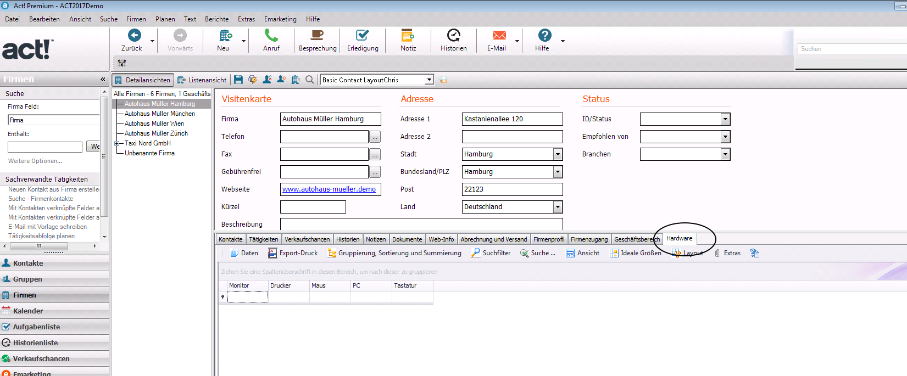
Task: Click E-Mail mit Vorlage schreiben
Action: 47,227
